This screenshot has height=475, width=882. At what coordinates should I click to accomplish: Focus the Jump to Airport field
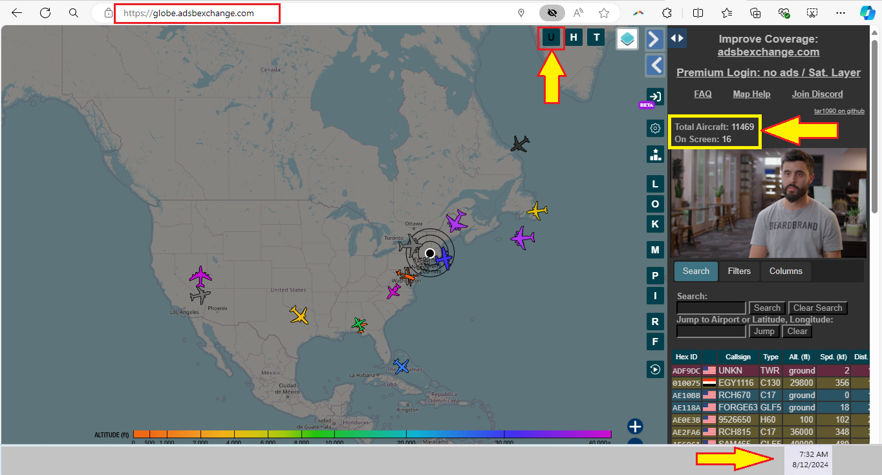click(x=711, y=332)
